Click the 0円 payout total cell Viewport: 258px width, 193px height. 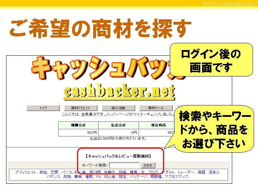119,133
